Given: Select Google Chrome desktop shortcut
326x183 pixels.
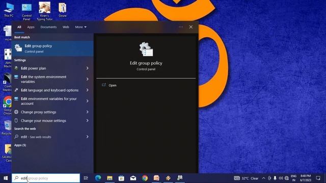Looking at the screenshot, I should coord(8,105).
